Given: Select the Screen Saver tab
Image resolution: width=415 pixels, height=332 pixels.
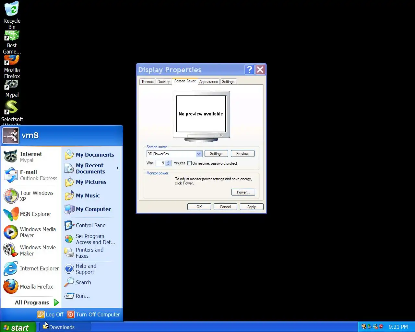Looking at the screenshot, I should [185, 81].
